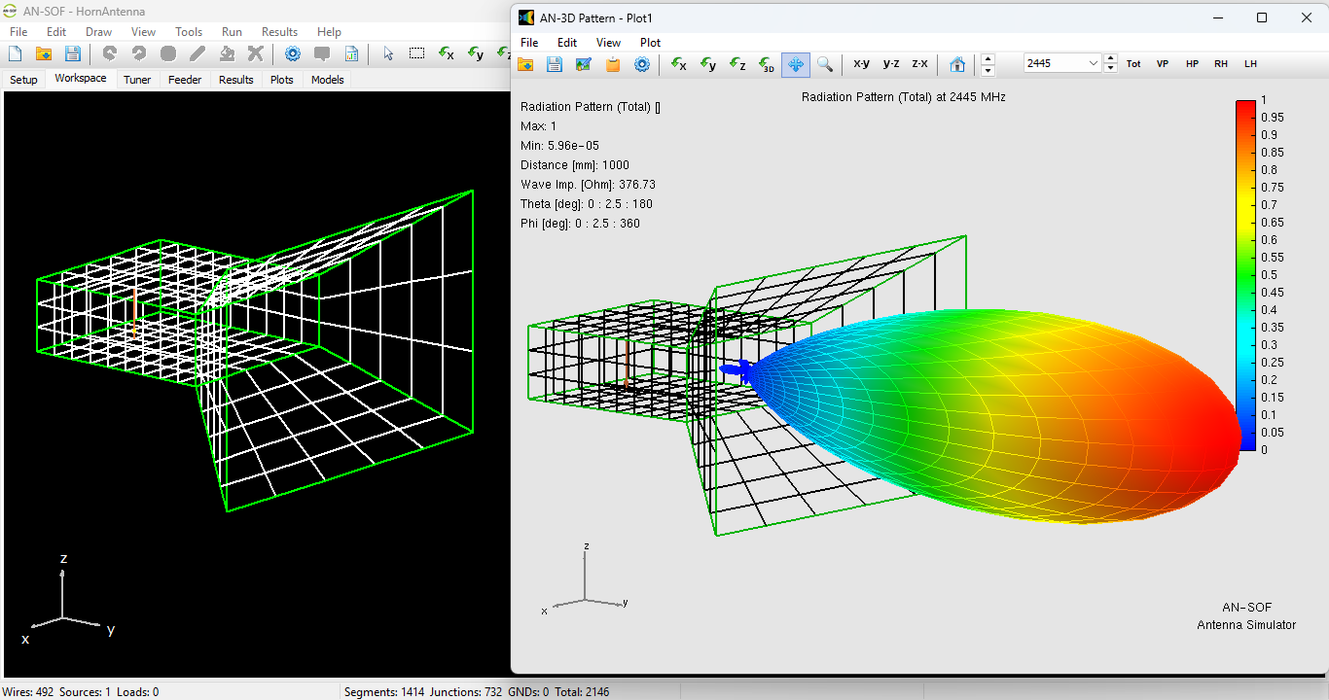Click the results chart report icon
Image resolution: width=1329 pixels, height=700 pixels.
(x=351, y=54)
